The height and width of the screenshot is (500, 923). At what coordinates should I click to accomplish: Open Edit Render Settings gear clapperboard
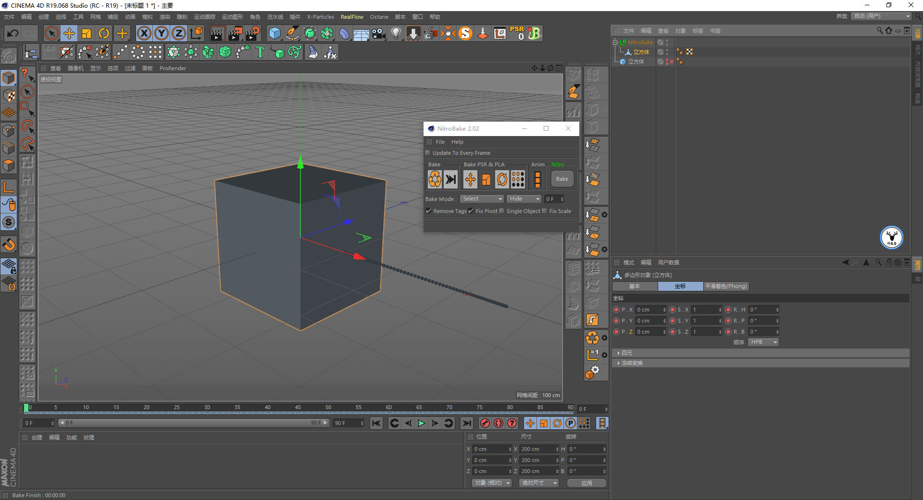click(x=253, y=33)
